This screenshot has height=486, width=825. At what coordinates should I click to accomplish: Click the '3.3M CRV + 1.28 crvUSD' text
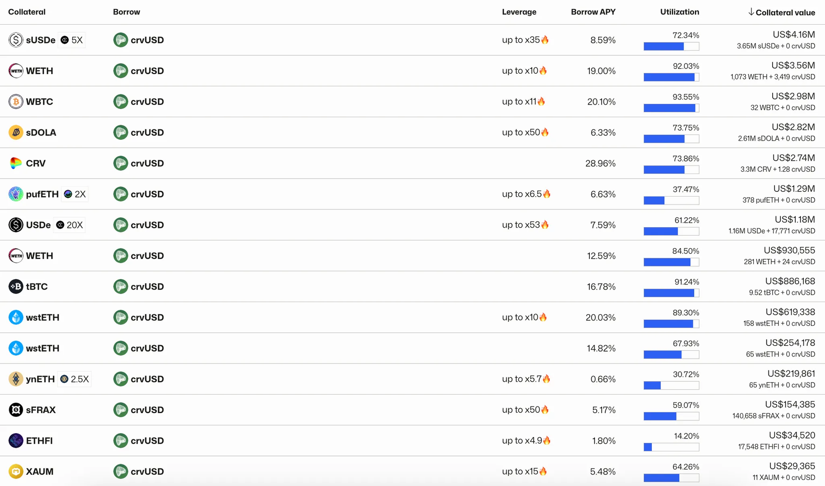tap(778, 169)
